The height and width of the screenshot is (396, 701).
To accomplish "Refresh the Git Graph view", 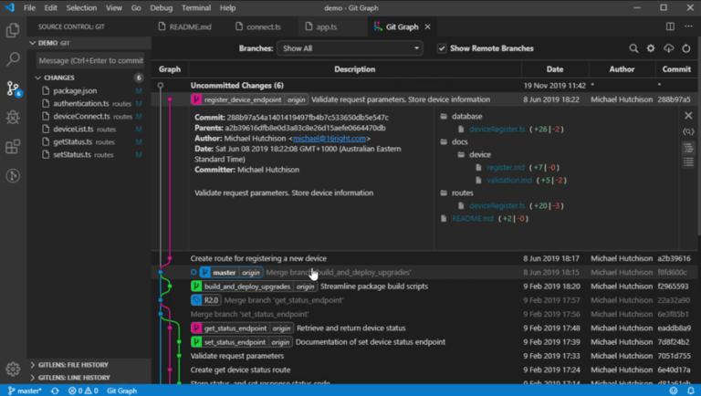I will tap(685, 48).
